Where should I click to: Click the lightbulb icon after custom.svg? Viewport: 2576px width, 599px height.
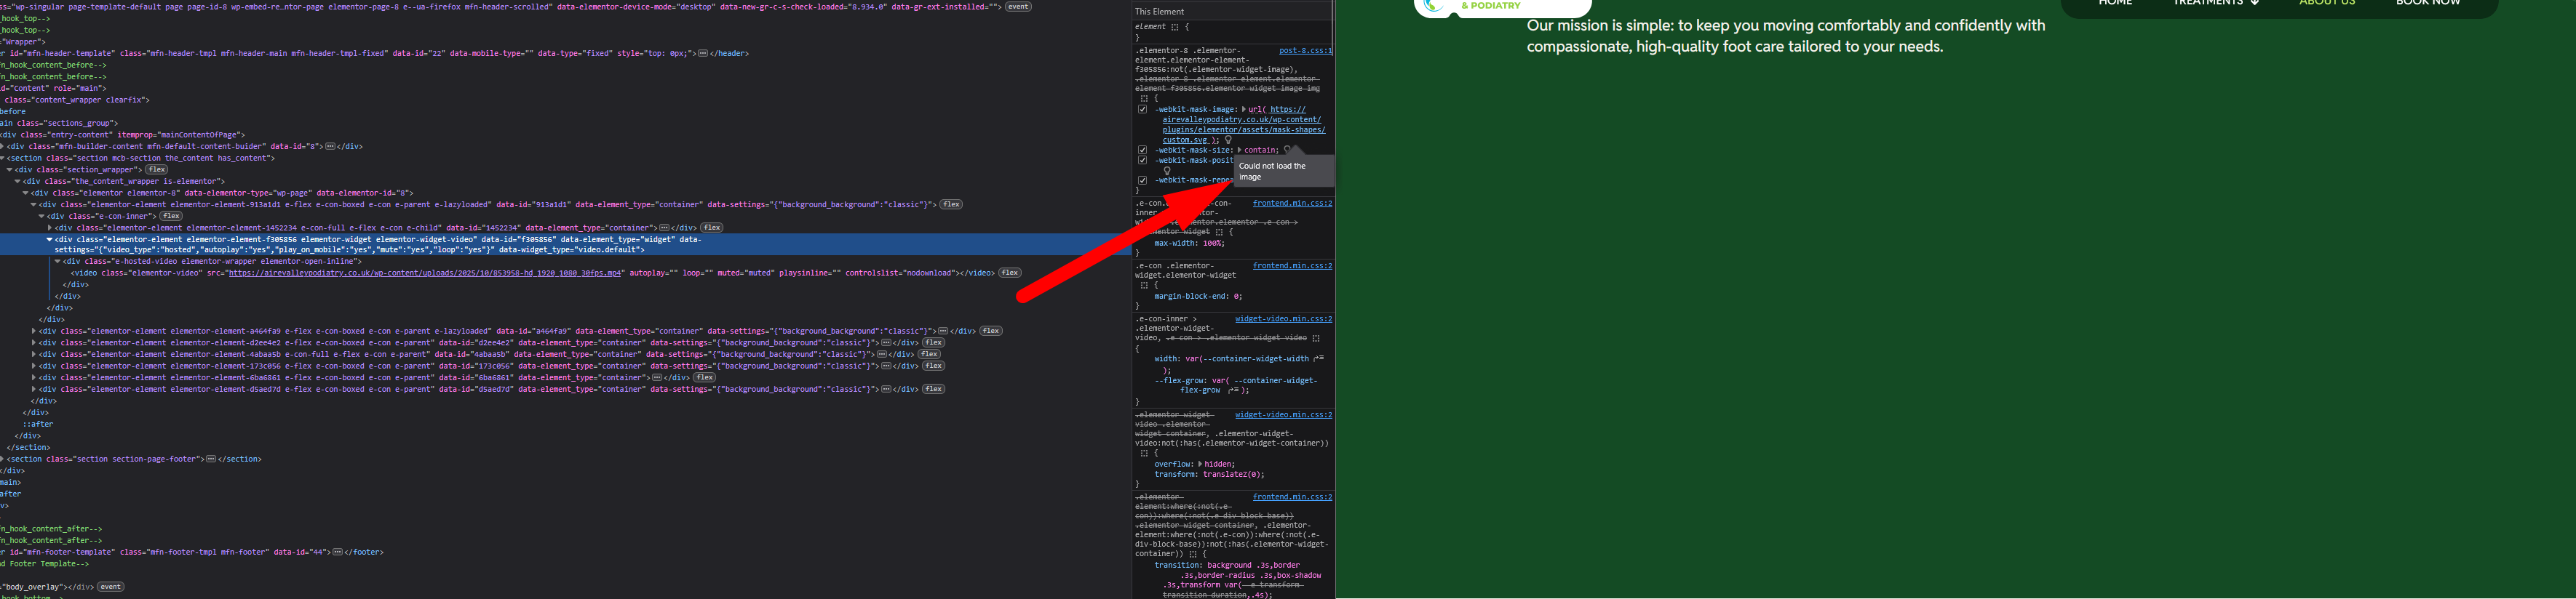coord(1229,140)
